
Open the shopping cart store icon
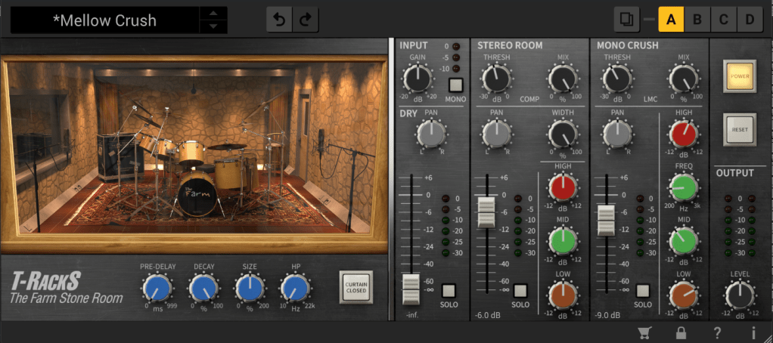coord(644,332)
